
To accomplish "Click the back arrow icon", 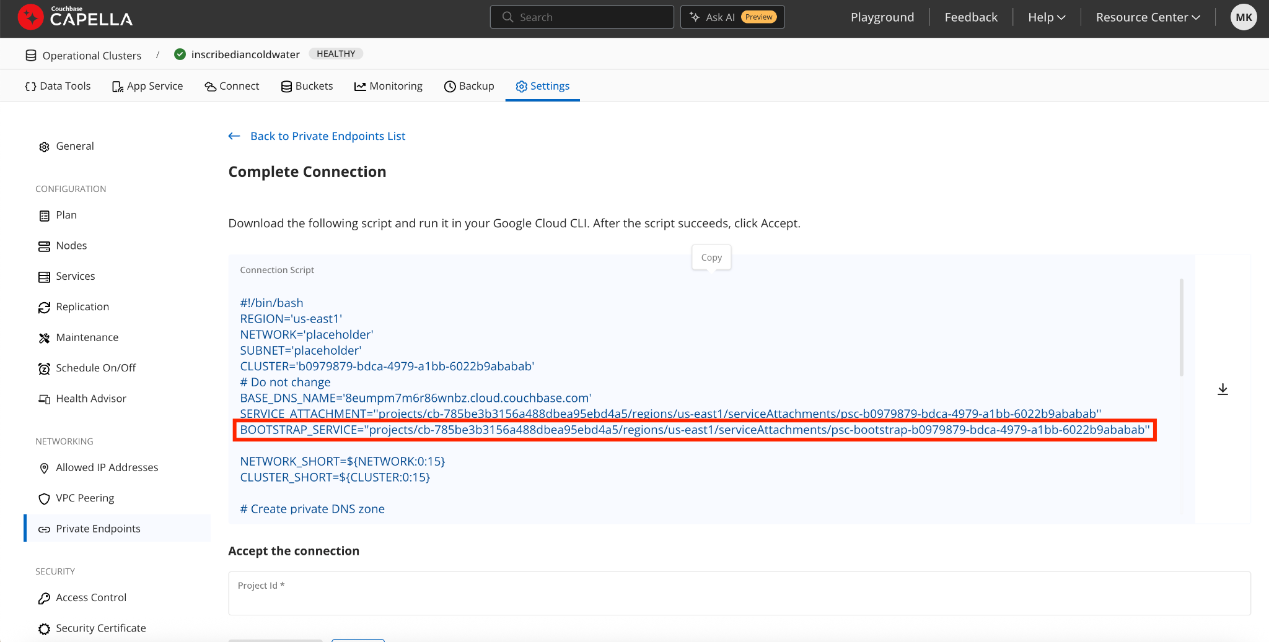I will [x=234, y=136].
